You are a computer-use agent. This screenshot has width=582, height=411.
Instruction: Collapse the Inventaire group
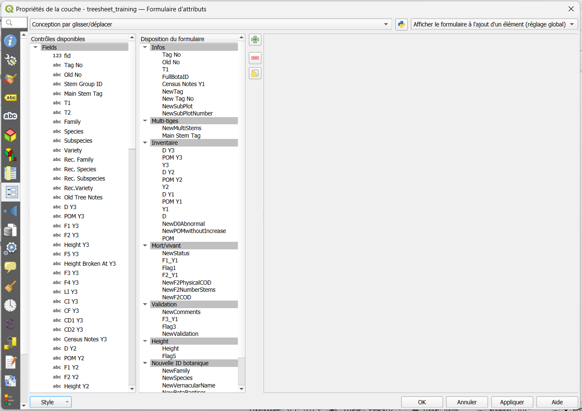[145, 143]
